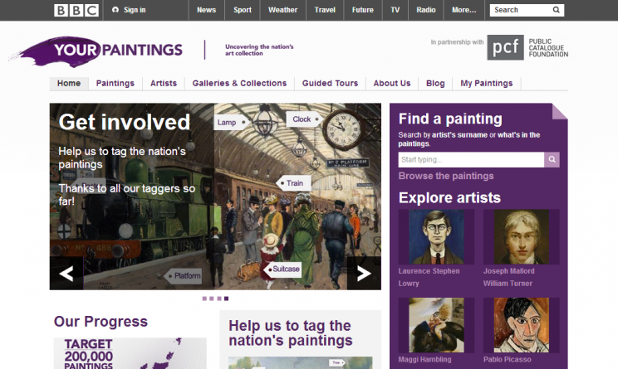Open TV in the BBC bar
This screenshot has height=369, width=618.
[395, 10]
